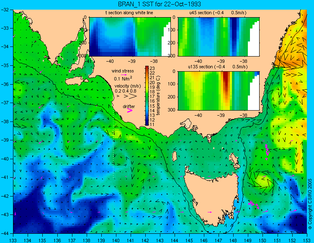The width and height of the screenshot is (314, 243).
Task: Open the u45 velocity section inset plot
Action: pyautogui.click(x=219, y=37)
